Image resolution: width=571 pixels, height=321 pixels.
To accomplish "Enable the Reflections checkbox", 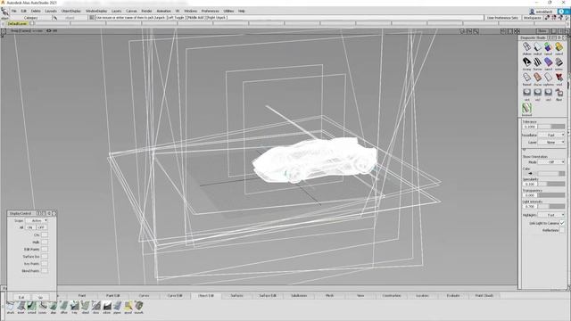I will tap(562, 230).
